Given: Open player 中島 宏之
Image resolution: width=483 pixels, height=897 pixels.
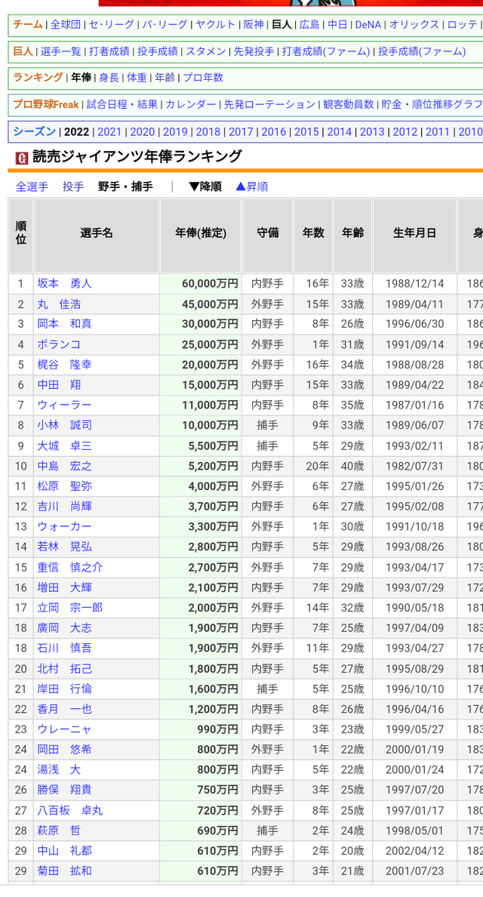Looking at the screenshot, I should 65,466.
